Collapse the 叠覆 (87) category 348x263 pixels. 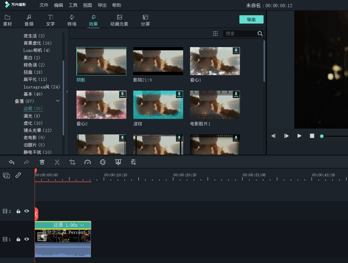(x=58, y=101)
